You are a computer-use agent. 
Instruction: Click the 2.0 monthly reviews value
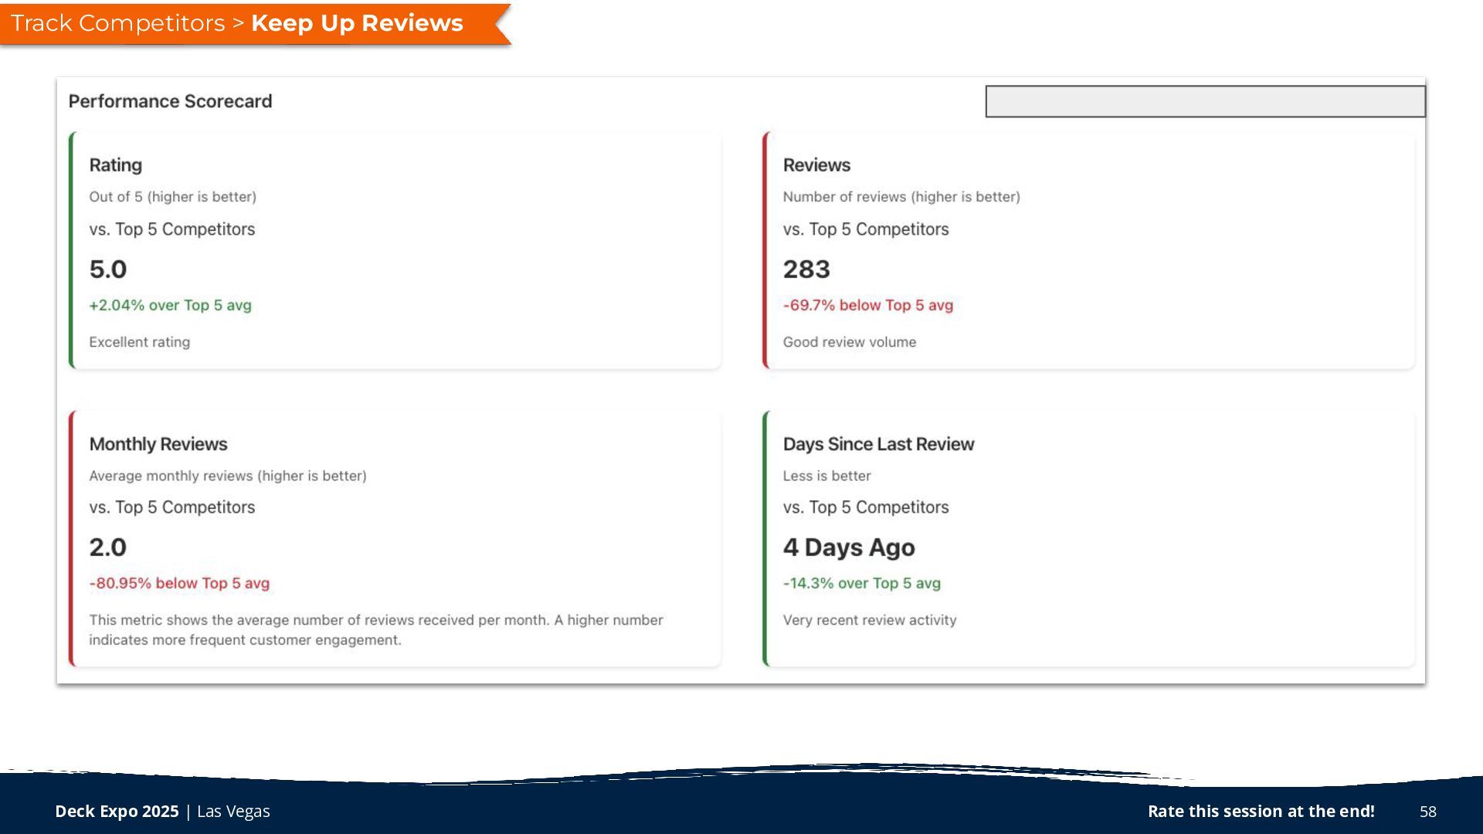coord(108,548)
